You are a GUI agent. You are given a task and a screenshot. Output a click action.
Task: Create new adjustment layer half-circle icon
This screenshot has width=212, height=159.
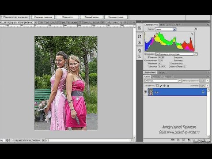pos(189,140)
